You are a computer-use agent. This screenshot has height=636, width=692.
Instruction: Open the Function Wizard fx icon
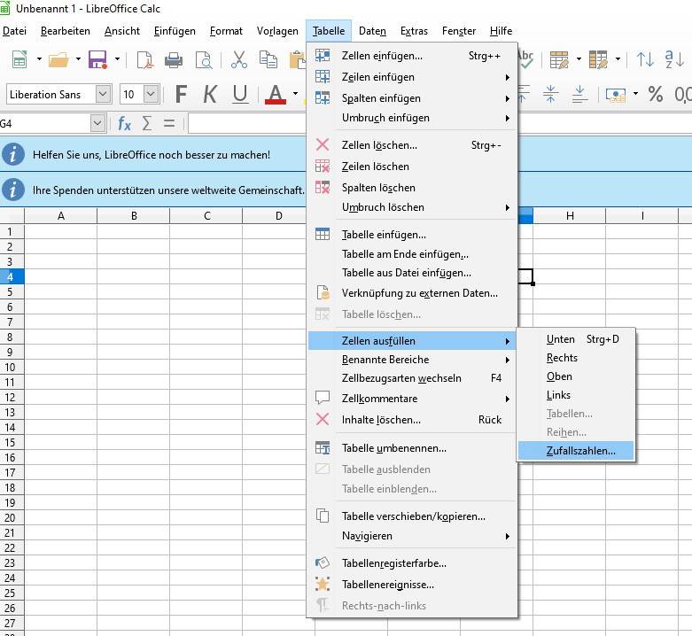coord(124,123)
